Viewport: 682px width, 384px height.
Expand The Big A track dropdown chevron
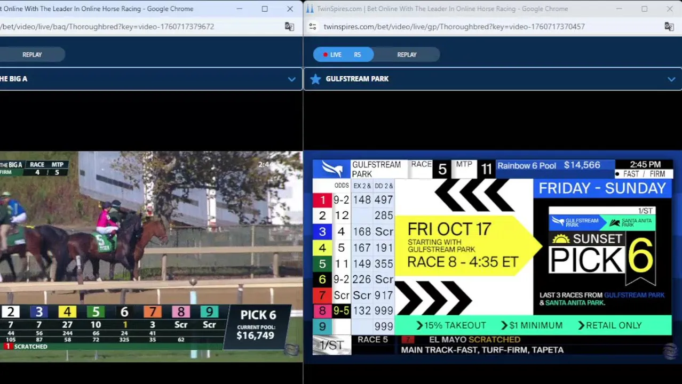[291, 79]
